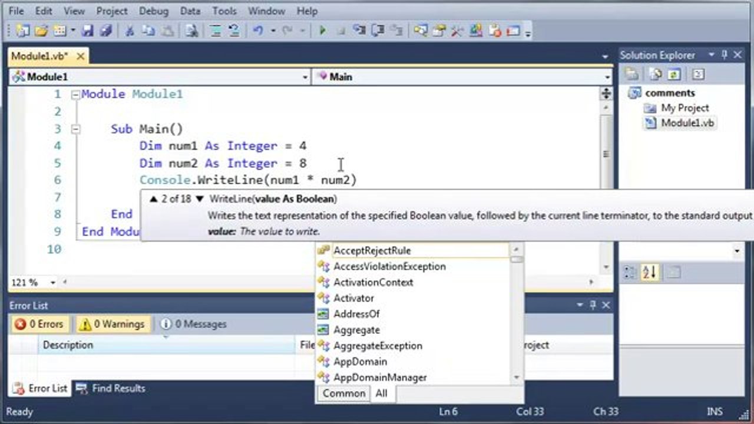Open the File menu
This screenshot has height=424, width=754.
pos(16,11)
